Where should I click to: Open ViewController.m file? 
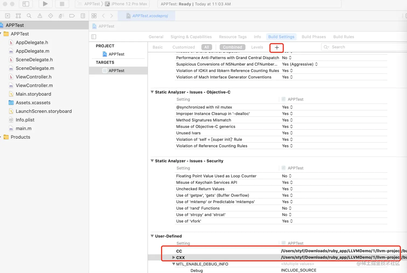point(34,85)
